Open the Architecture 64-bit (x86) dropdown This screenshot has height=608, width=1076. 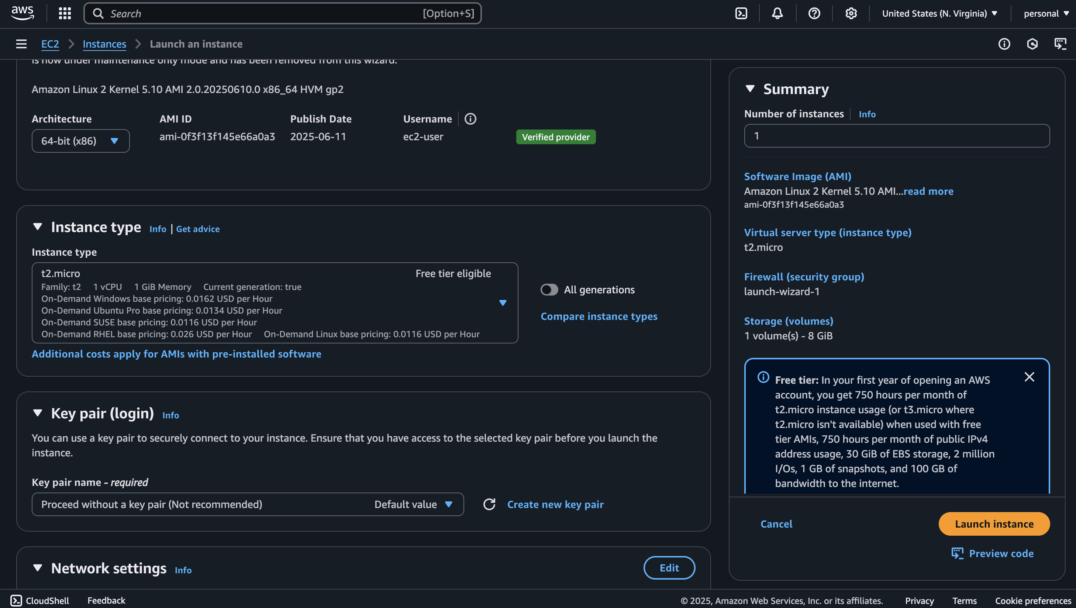point(80,141)
